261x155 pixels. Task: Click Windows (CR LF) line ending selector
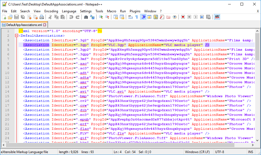point(197,152)
